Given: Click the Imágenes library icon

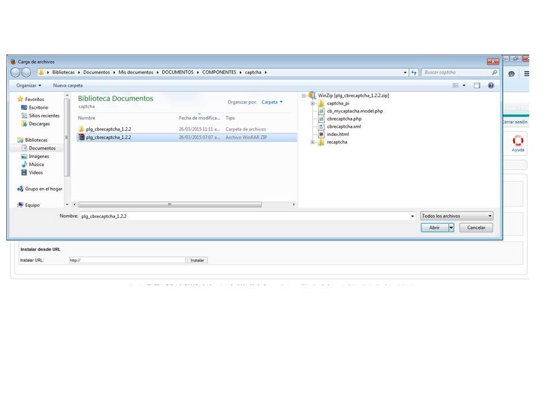Looking at the screenshot, I should coord(24,156).
